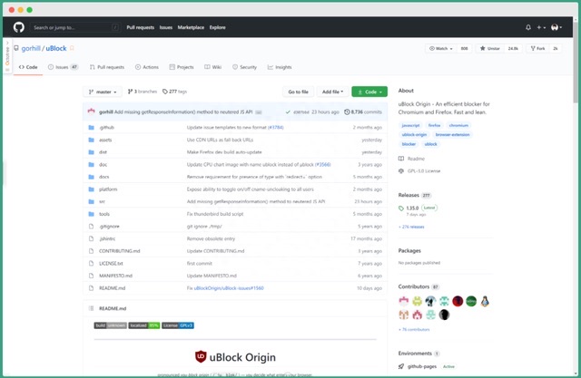Toggle Watch for this repository
The image size is (581, 378).
click(438, 48)
